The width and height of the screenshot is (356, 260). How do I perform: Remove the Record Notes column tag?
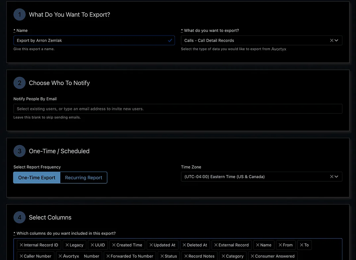(186, 256)
